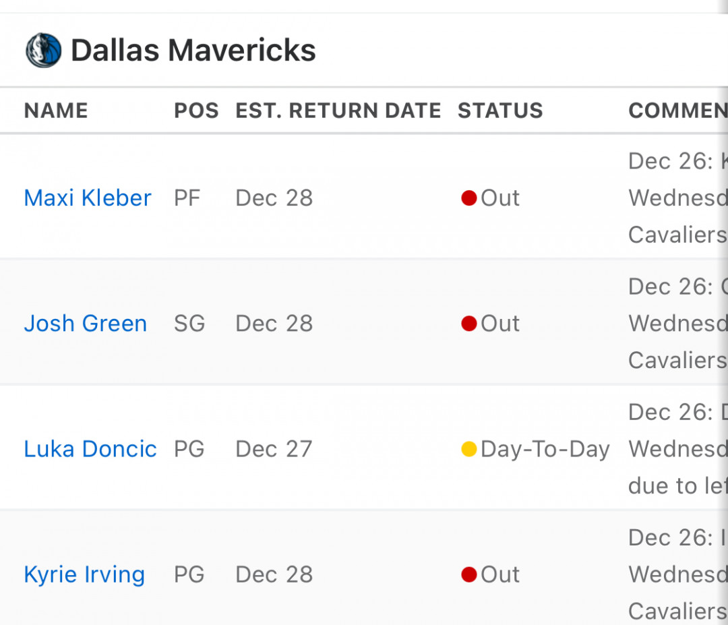The height and width of the screenshot is (625, 728).
Task: Open Kyrie Irving's player page
Action: click(84, 574)
